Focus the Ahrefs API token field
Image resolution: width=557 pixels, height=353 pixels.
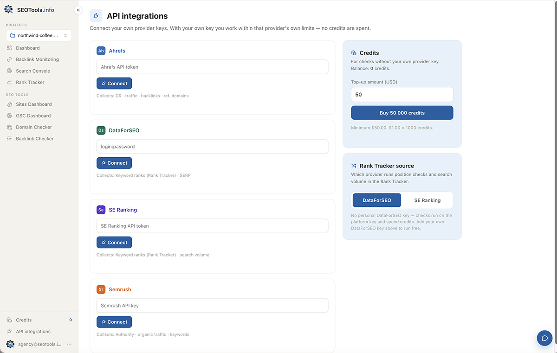(212, 67)
